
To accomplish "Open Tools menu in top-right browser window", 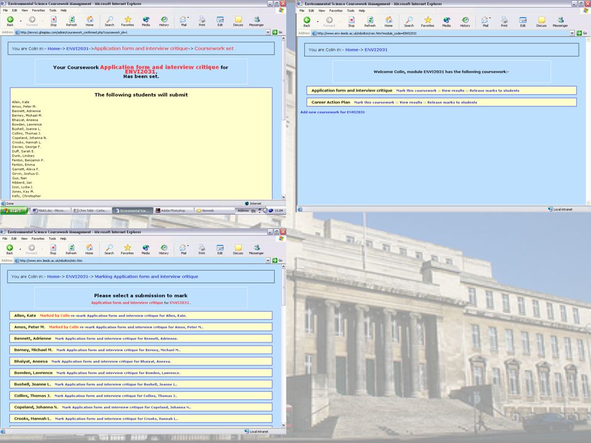I will pyautogui.click(x=350, y=10).
